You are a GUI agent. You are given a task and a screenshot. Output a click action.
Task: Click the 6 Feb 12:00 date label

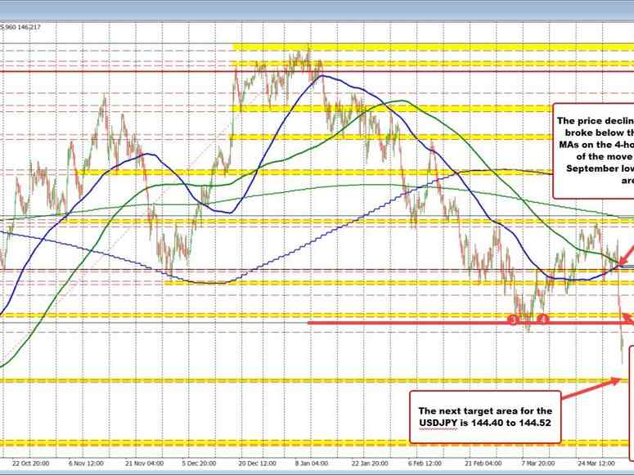click(x=425, y=463)
